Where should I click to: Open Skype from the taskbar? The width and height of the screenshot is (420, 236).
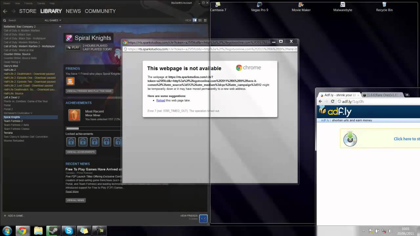point(69,231)
